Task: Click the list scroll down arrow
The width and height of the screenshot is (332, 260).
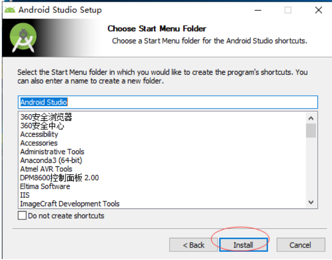Action: pyautogui.click(x=311, y=202)
